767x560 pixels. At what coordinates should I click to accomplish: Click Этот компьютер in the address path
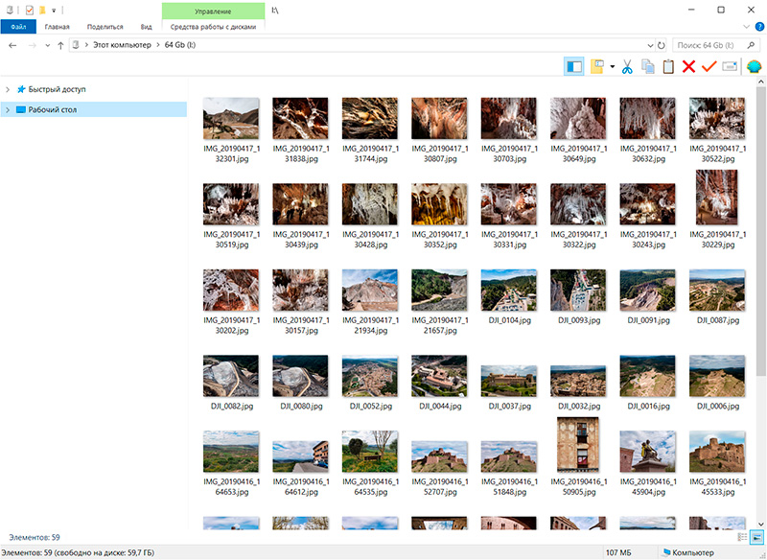(x=122, y=45)
